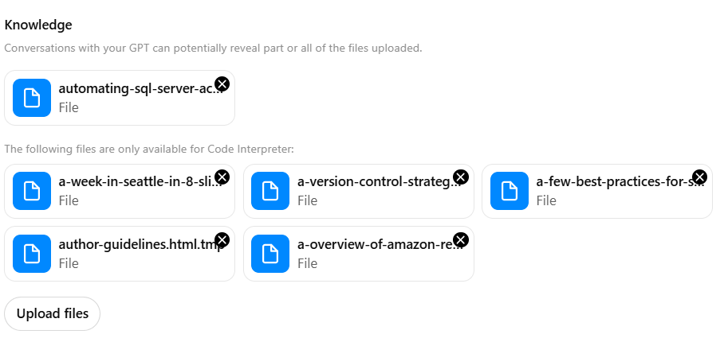Click the automating-sql-server file icon
This screenshot has width=728, height=342.
tap(32, 98)
